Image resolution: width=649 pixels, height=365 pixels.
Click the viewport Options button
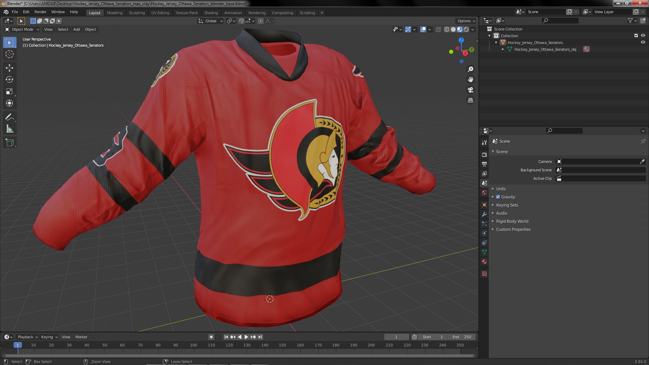click(x=465, y=21)
